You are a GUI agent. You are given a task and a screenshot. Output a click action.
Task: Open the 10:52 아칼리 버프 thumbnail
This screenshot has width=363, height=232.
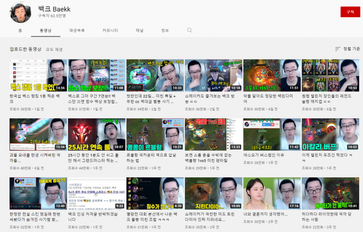pos(331,134)
